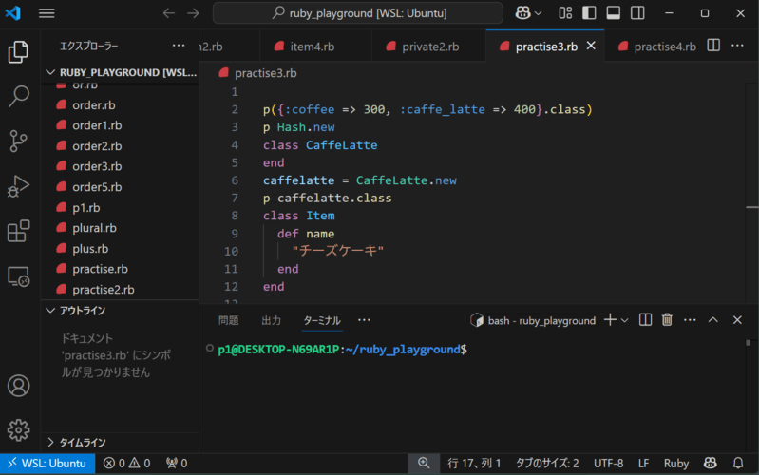
Task: Show more panel tabs ellipsis
Action: tap(364, 320)
